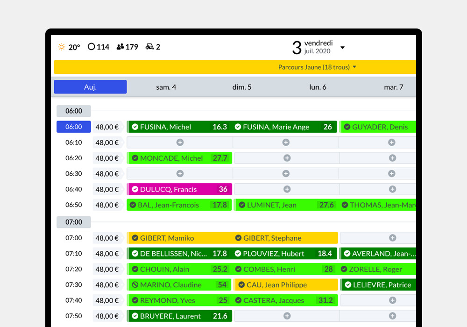The height and width of the screenshot is (327, 467).
Task: Open AVERLAND, Jean booking at 07:10
Action: (378, 254)
